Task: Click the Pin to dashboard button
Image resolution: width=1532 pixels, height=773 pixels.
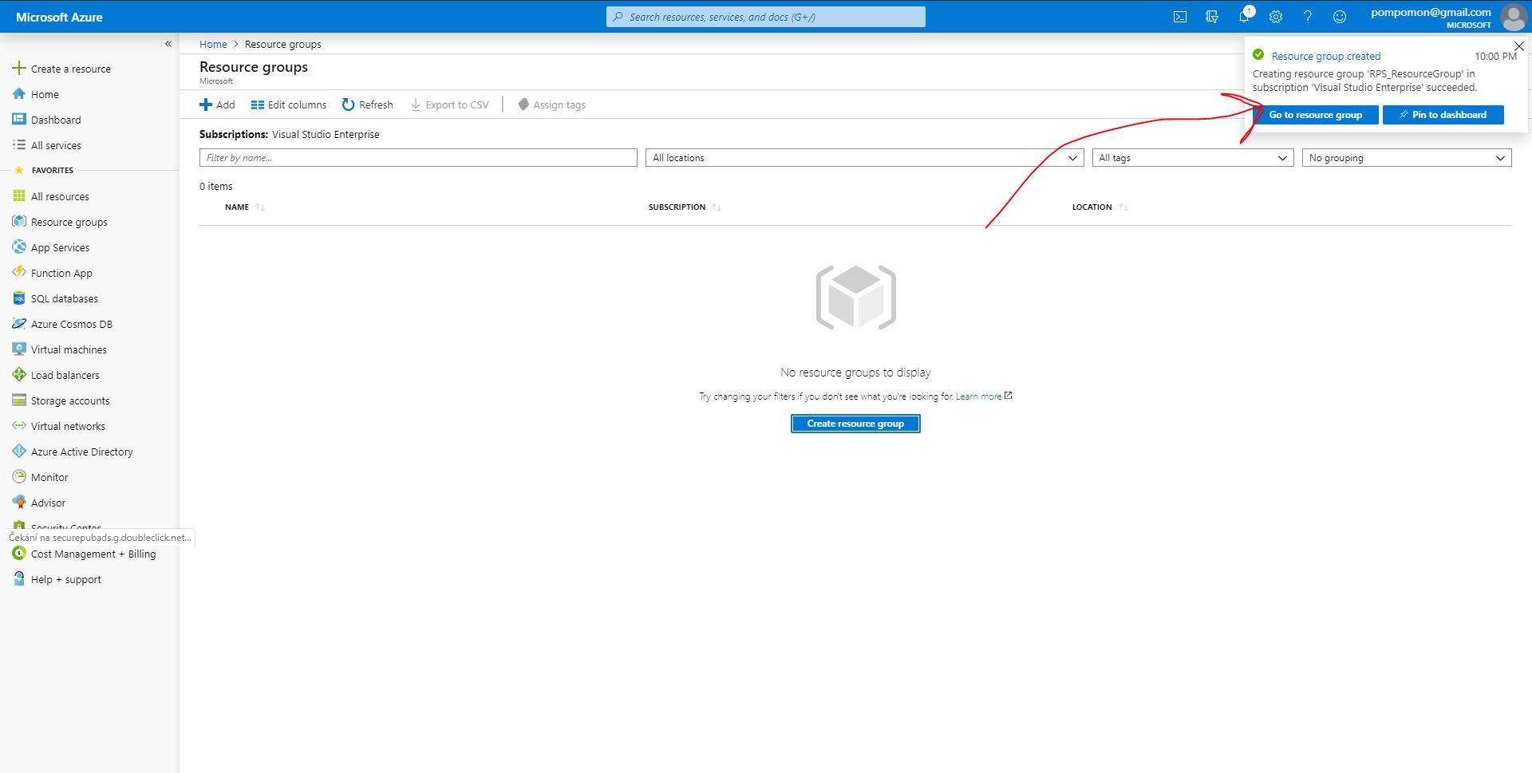Action: (x=1443, y=115)
